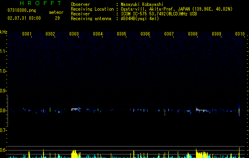
Task: Click the vertical gray range bar near 0.8 kHz
Action: tap(8, 111)
